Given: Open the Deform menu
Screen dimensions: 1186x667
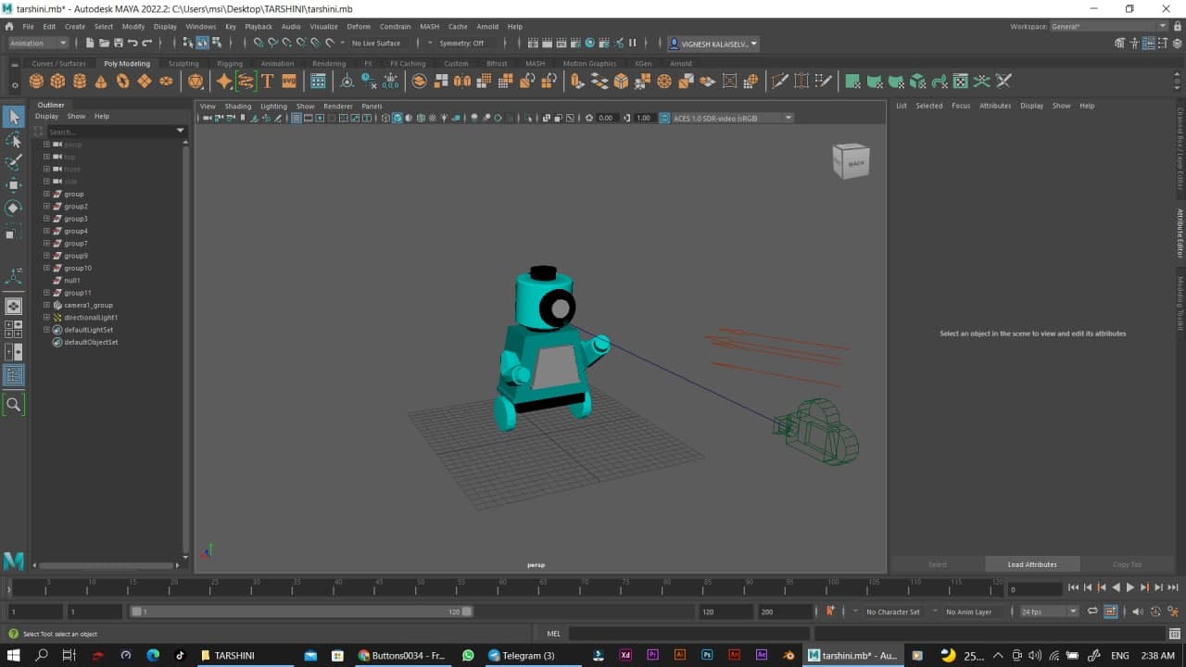Looking at the screenshot, I should [359, 27].
